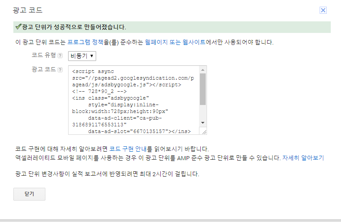Click success message 광고 단위가 성공적으로 만들어졌습니다
The width and height of the screenshot is (341, 222).
pyautogui.click(x=74, y=27)
